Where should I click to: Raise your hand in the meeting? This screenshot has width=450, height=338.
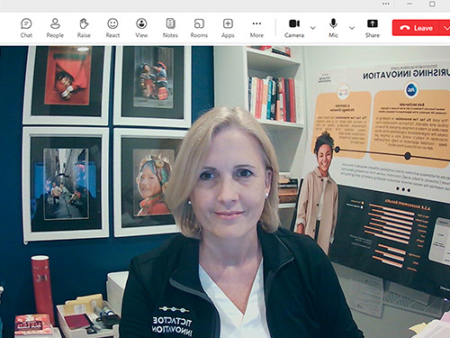[x=84, y=28]
